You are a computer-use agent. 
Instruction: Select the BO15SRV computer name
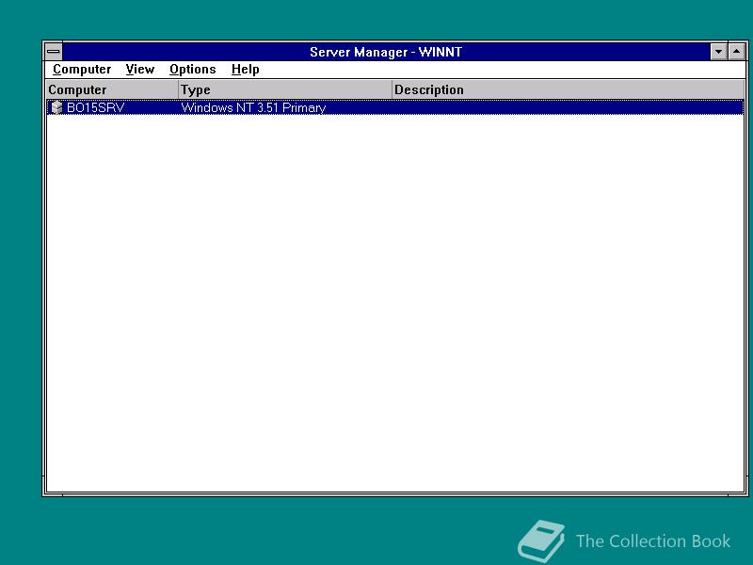point(95,107)
